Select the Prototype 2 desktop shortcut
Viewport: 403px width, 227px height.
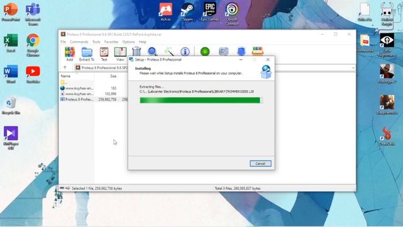[x=387, y=74]
